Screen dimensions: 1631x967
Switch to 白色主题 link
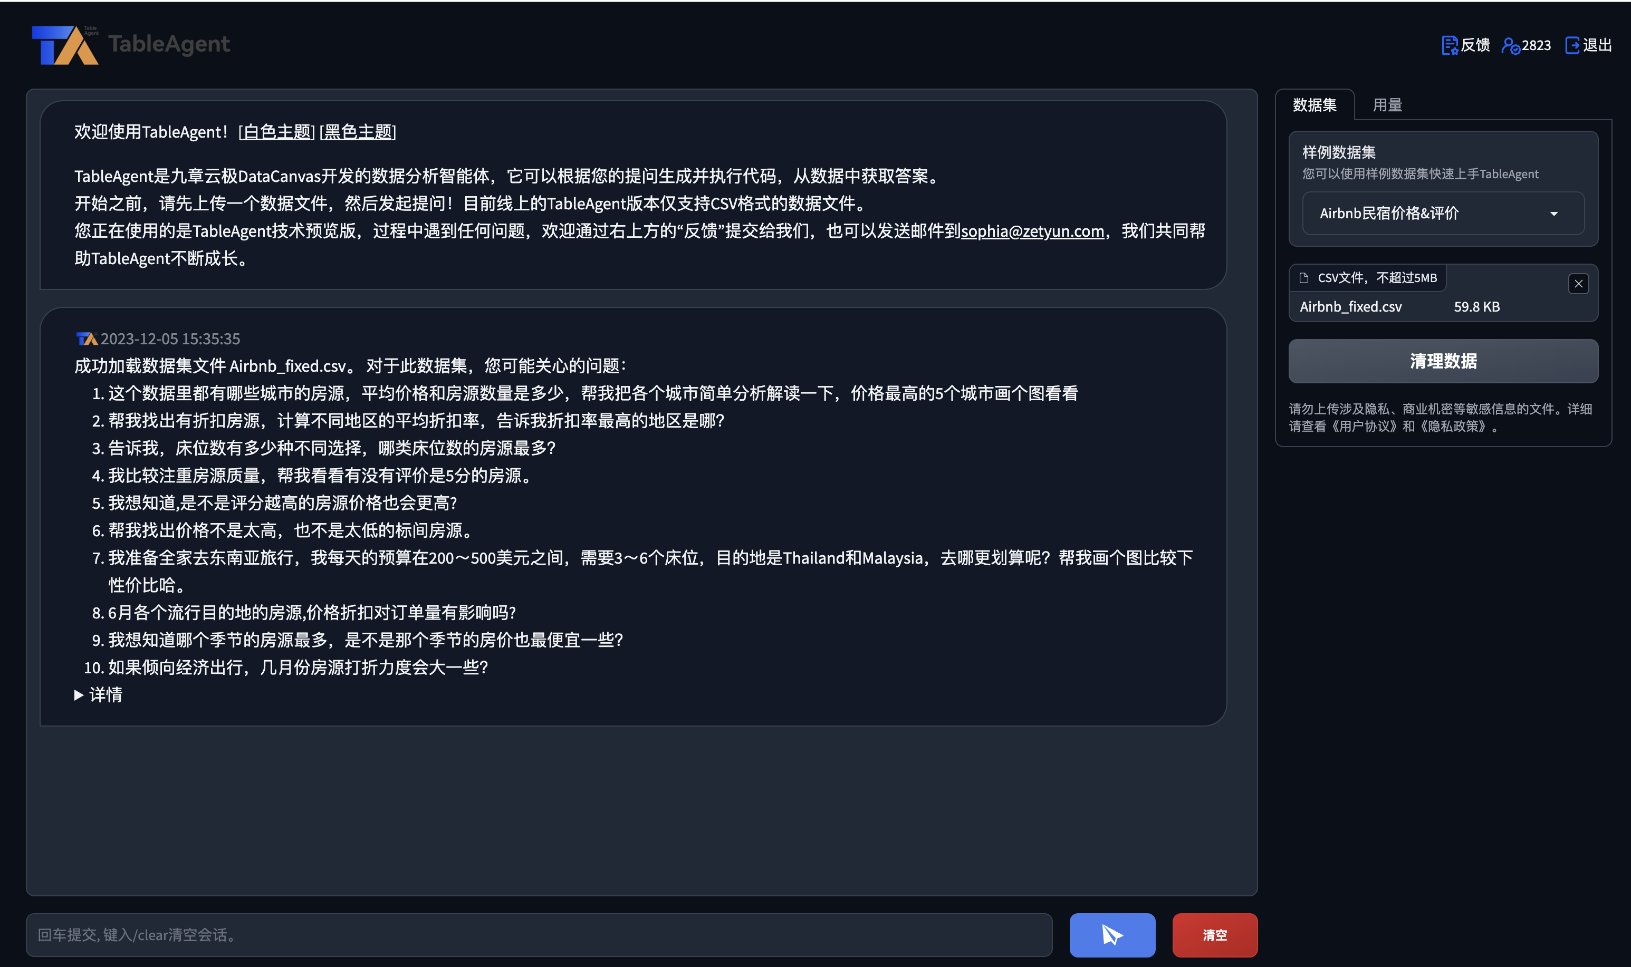(x=277, y=132)
